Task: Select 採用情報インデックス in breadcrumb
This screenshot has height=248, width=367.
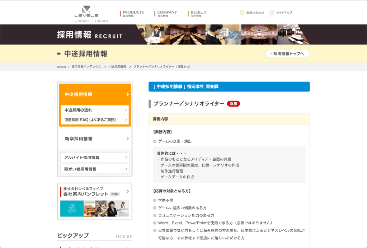Action: [x=86, y=67]
